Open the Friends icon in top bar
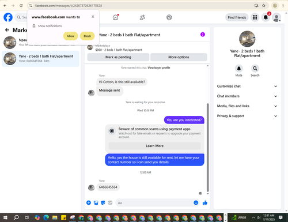The width and height of the screenshot is (288, 222). point(142,17)
